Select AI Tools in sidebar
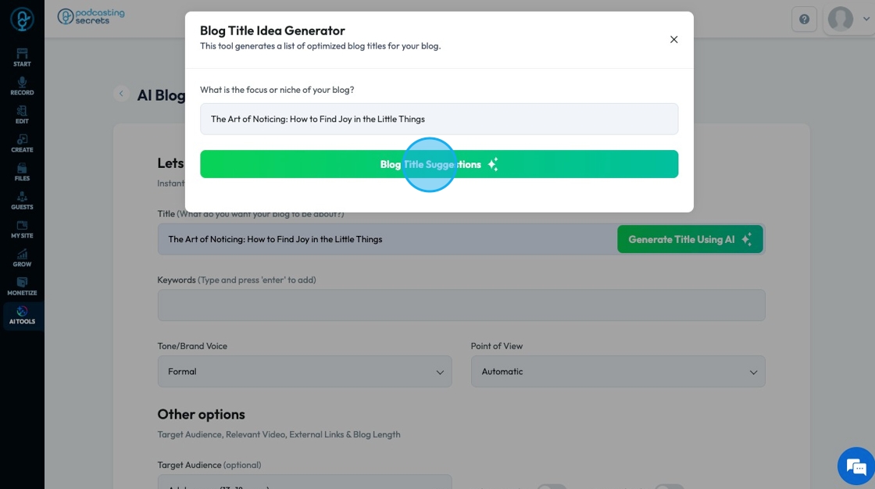The width and height of the screenshot is (875, 489). (22, 315)
